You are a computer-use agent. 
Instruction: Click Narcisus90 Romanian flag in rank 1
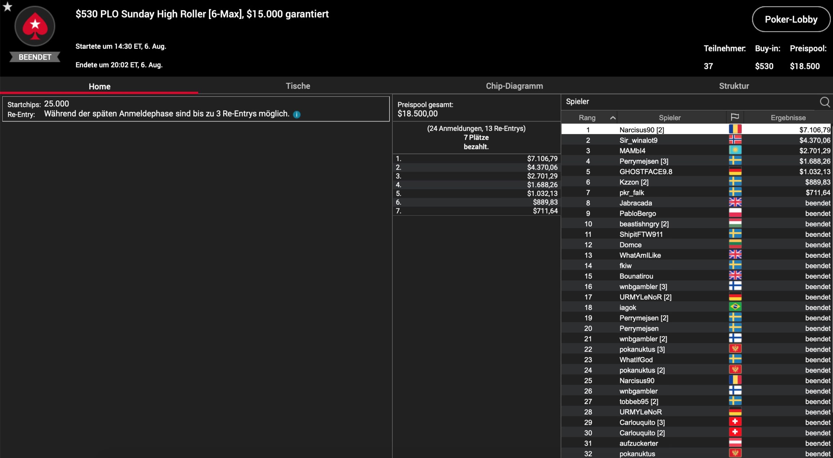(x=735, y=129)
